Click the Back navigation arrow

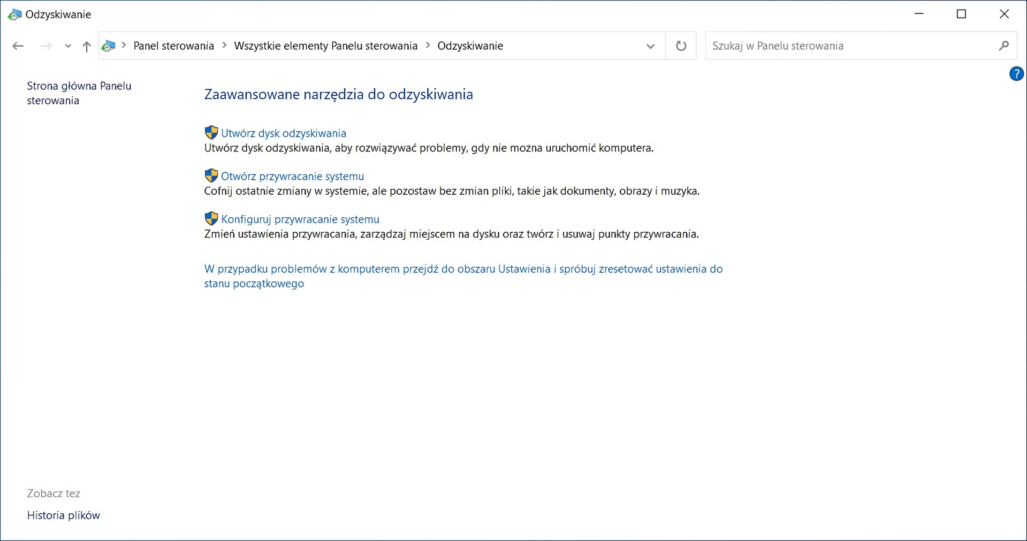pyautogui.click(x=18, y=45)
